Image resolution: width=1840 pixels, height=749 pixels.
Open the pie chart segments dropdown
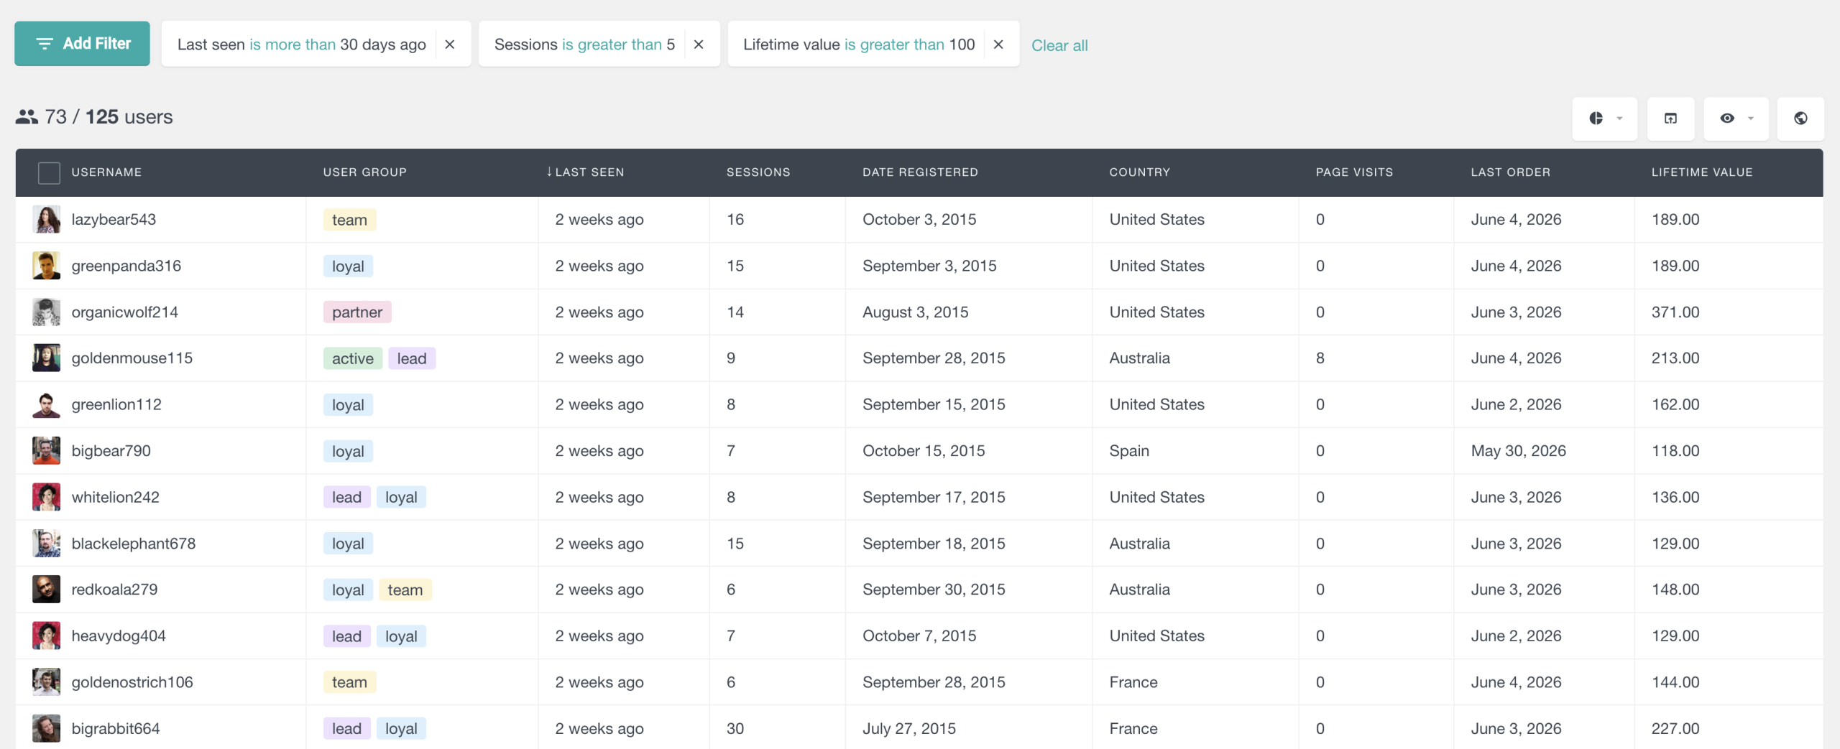[x=1604, y=118]
